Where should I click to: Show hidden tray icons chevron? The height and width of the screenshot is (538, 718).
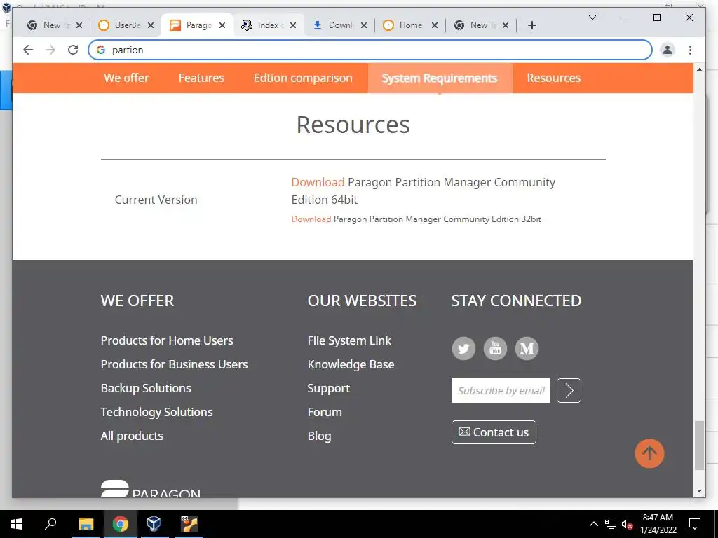593,524
